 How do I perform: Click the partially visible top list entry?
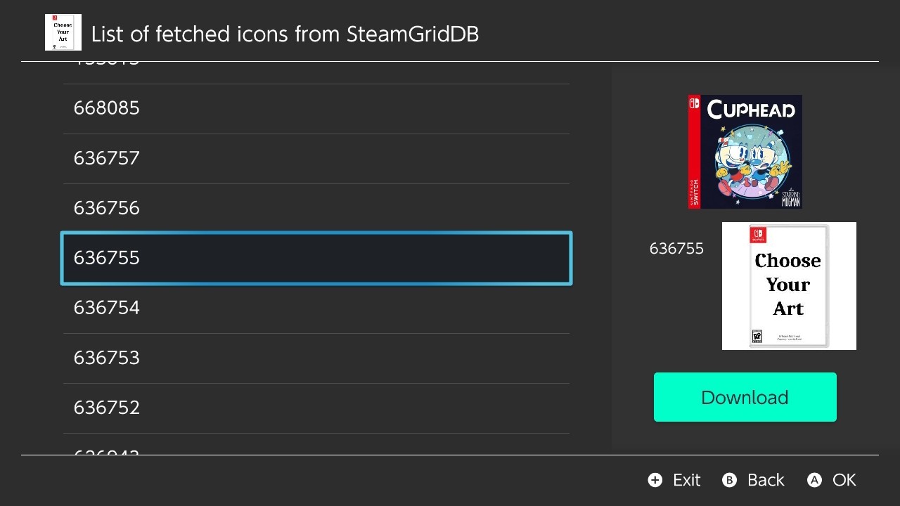point(316,72)
